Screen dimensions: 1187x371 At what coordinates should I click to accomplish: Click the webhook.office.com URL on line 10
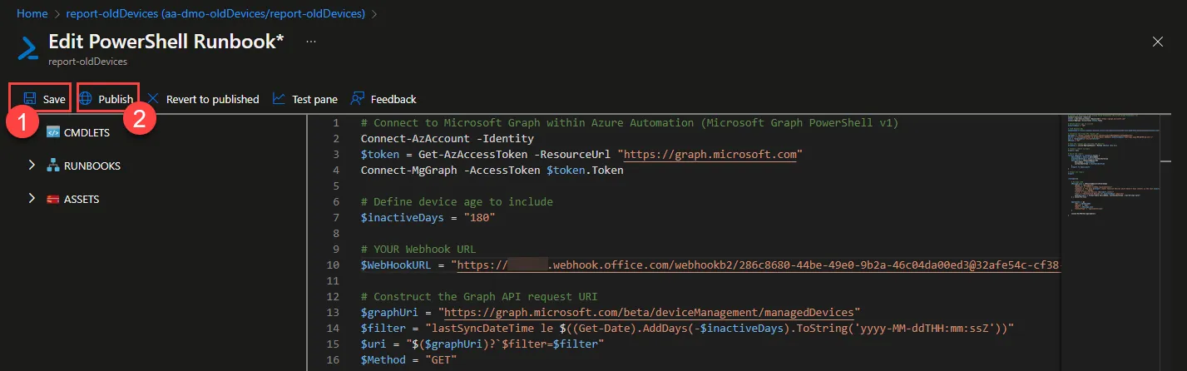[x=760, y=265]
